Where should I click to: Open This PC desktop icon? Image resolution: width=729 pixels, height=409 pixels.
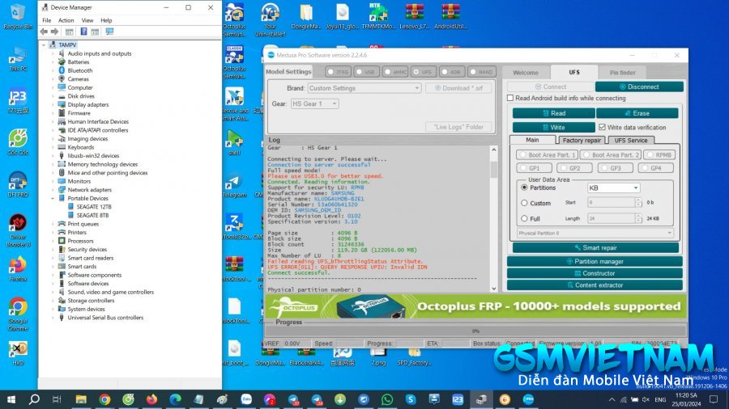coord(18,58)
